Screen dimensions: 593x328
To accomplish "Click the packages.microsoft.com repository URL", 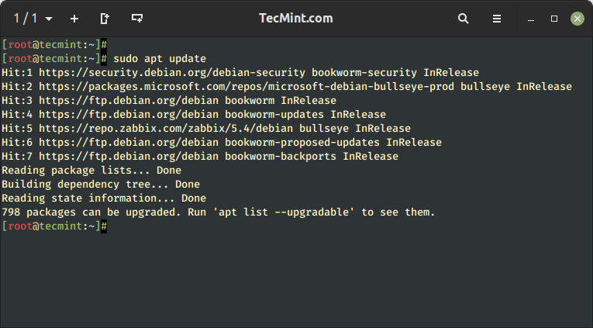I will (247, 87).
